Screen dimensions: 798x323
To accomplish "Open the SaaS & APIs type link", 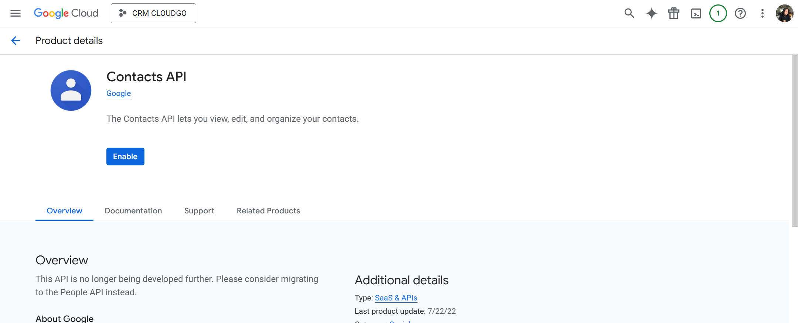I will (396, 298).
